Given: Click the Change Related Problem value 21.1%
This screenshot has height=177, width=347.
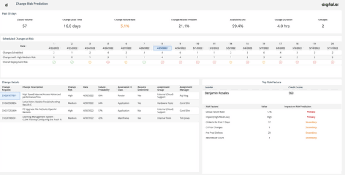Looking at the screenshot, I should click(184, 26).
